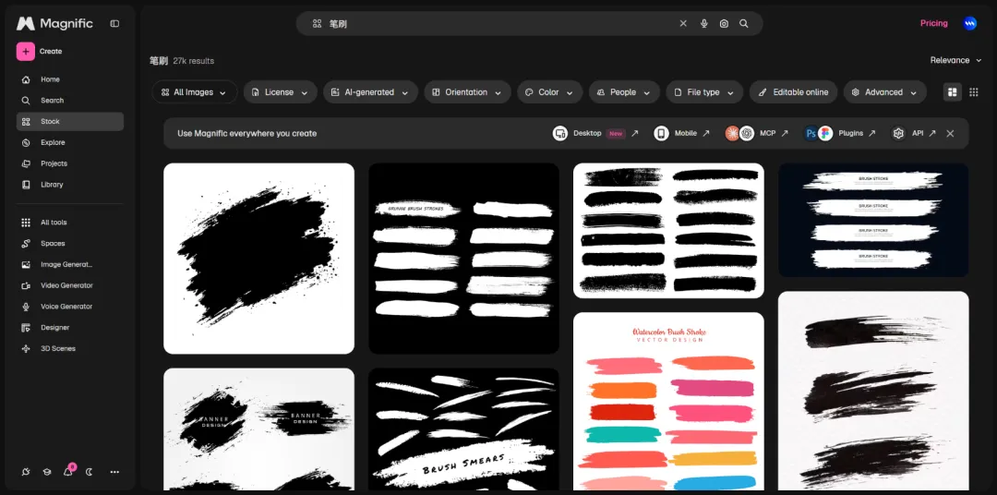Viewport: 997px width, 495px height.
Task: Expand the License filter dropdown
Action: tap(281, 92)
